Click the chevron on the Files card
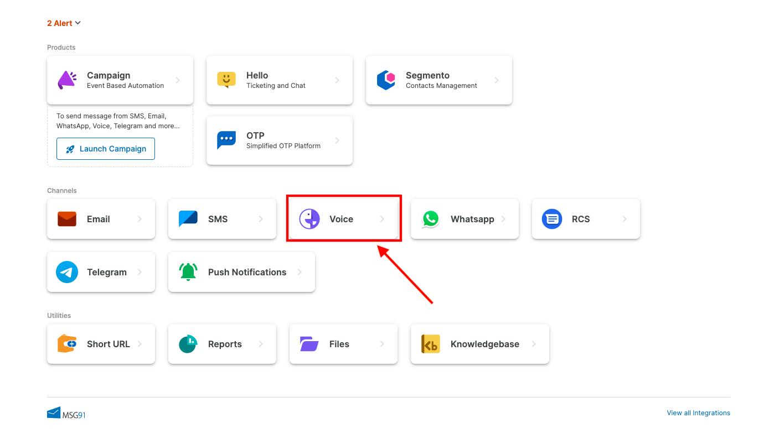Screen dimensions: 784x434 (x=382, y=344)
